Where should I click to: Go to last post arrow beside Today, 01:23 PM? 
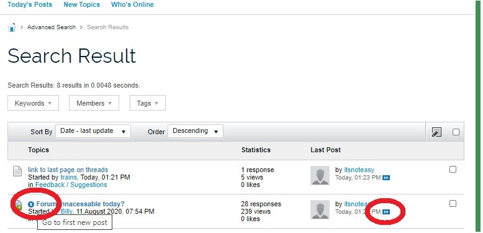coord(386,178)
